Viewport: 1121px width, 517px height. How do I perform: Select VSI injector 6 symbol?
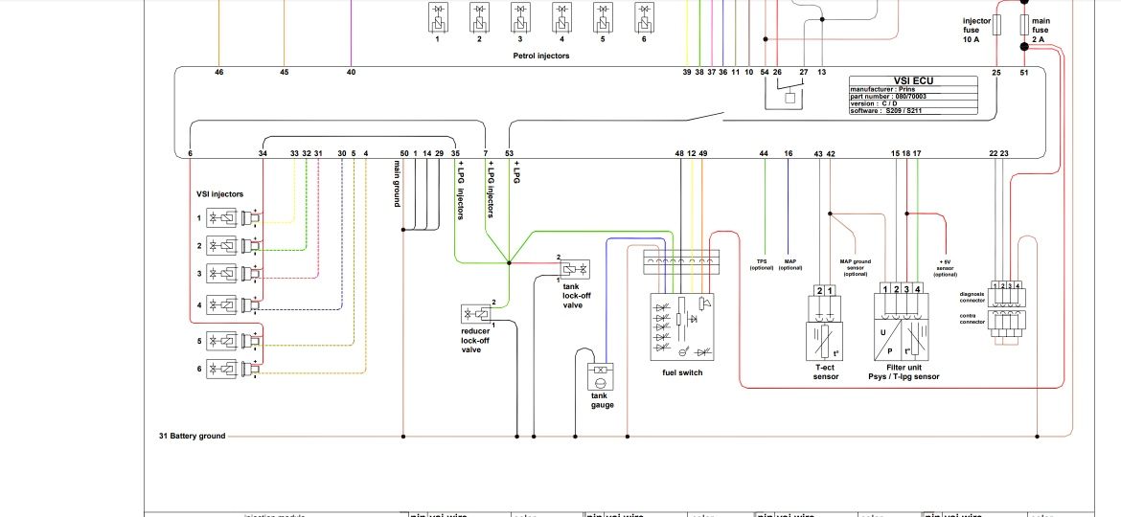coord(221,369)
